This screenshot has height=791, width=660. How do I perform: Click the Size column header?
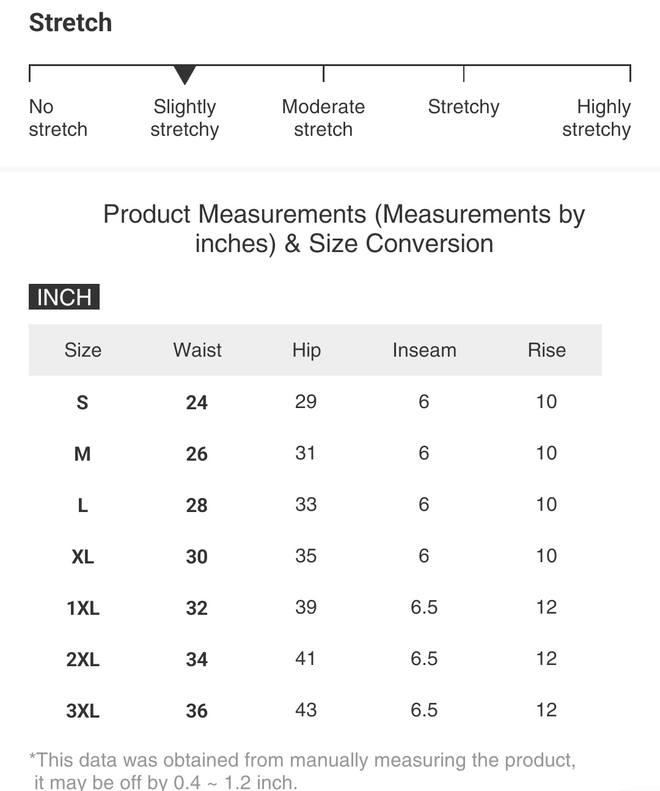pyautogui.click(x=83, y=350)
